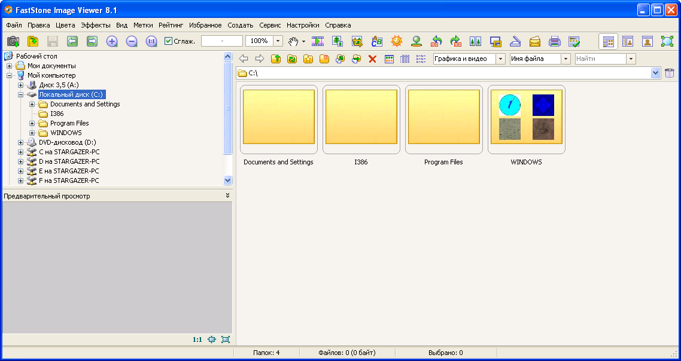Image resolution: width=681 pixels, height=361 pixels.
Task: Switch to full screen view icon
Action: pos(667,41)
